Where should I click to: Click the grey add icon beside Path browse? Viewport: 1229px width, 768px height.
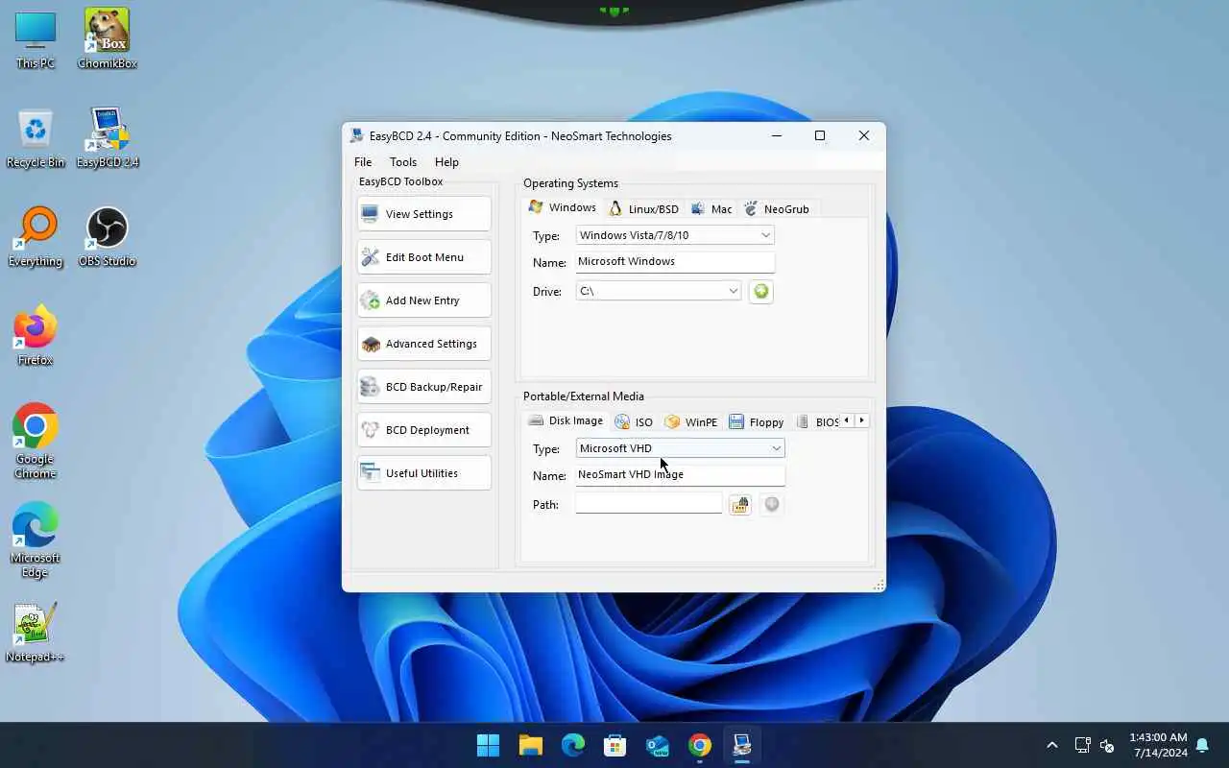tap(771, 505)
